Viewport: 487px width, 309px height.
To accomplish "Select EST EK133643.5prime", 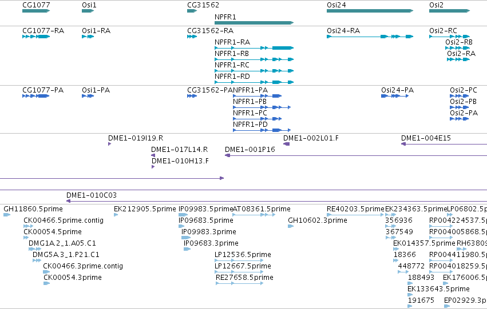I will tap(410, 295).
